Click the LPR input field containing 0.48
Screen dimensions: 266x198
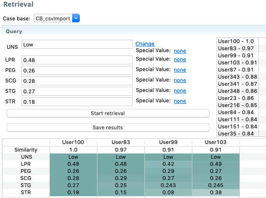[77, 60]
